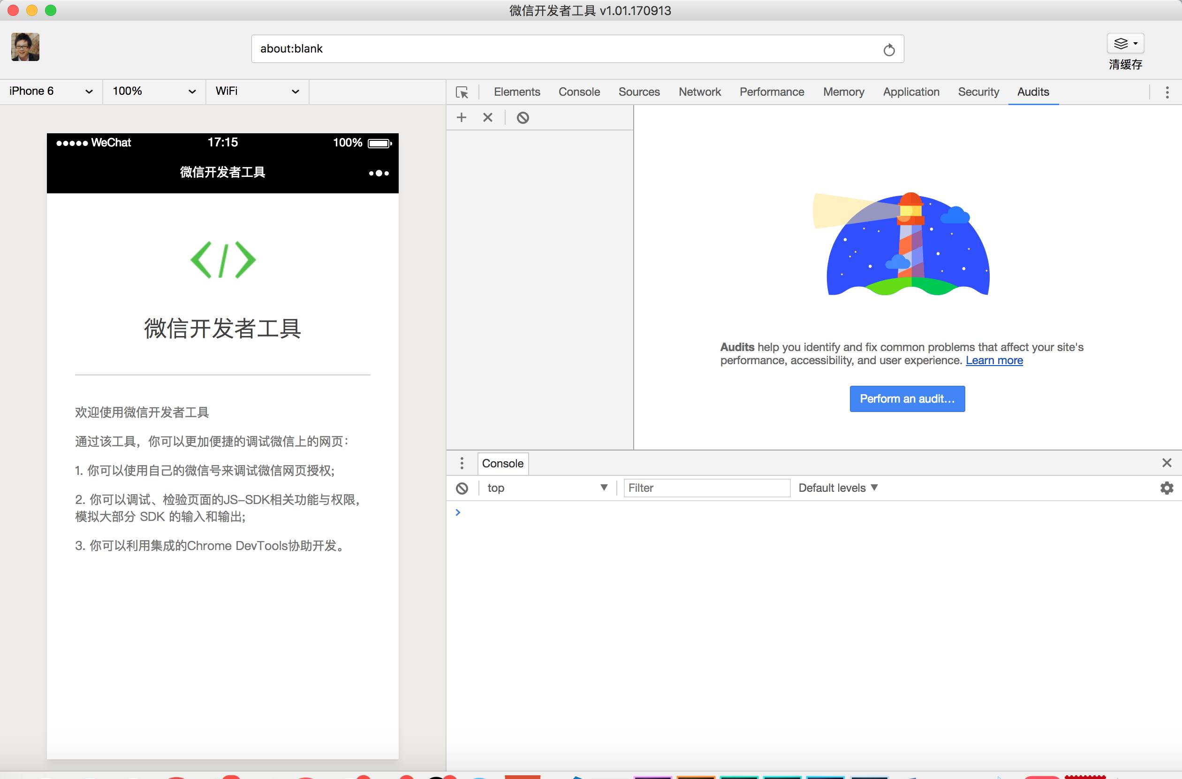Open Default levels dropdown

[838, 488]
